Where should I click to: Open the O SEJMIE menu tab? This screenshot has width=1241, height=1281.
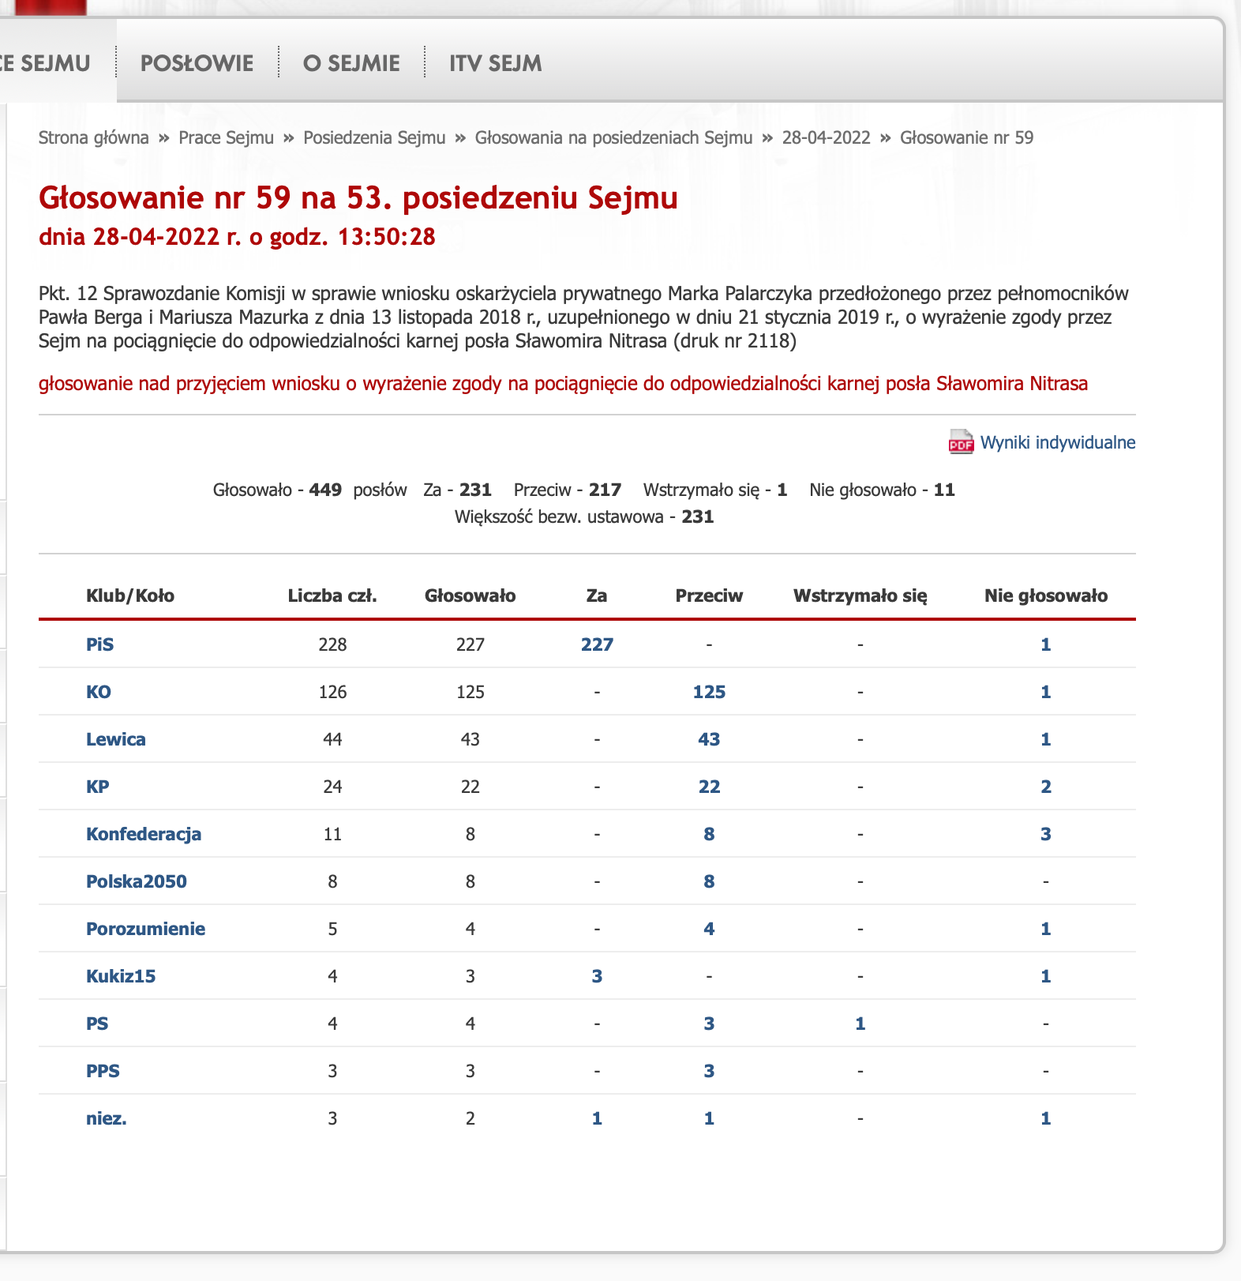coord(351,63)
